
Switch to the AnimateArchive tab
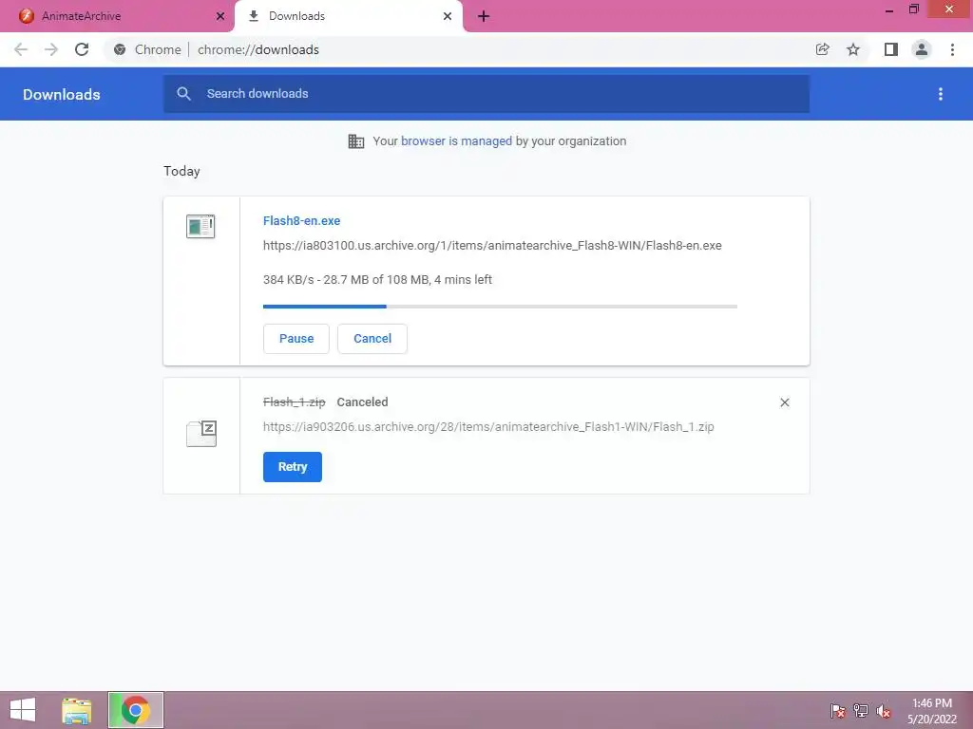(x=118, y=16)
